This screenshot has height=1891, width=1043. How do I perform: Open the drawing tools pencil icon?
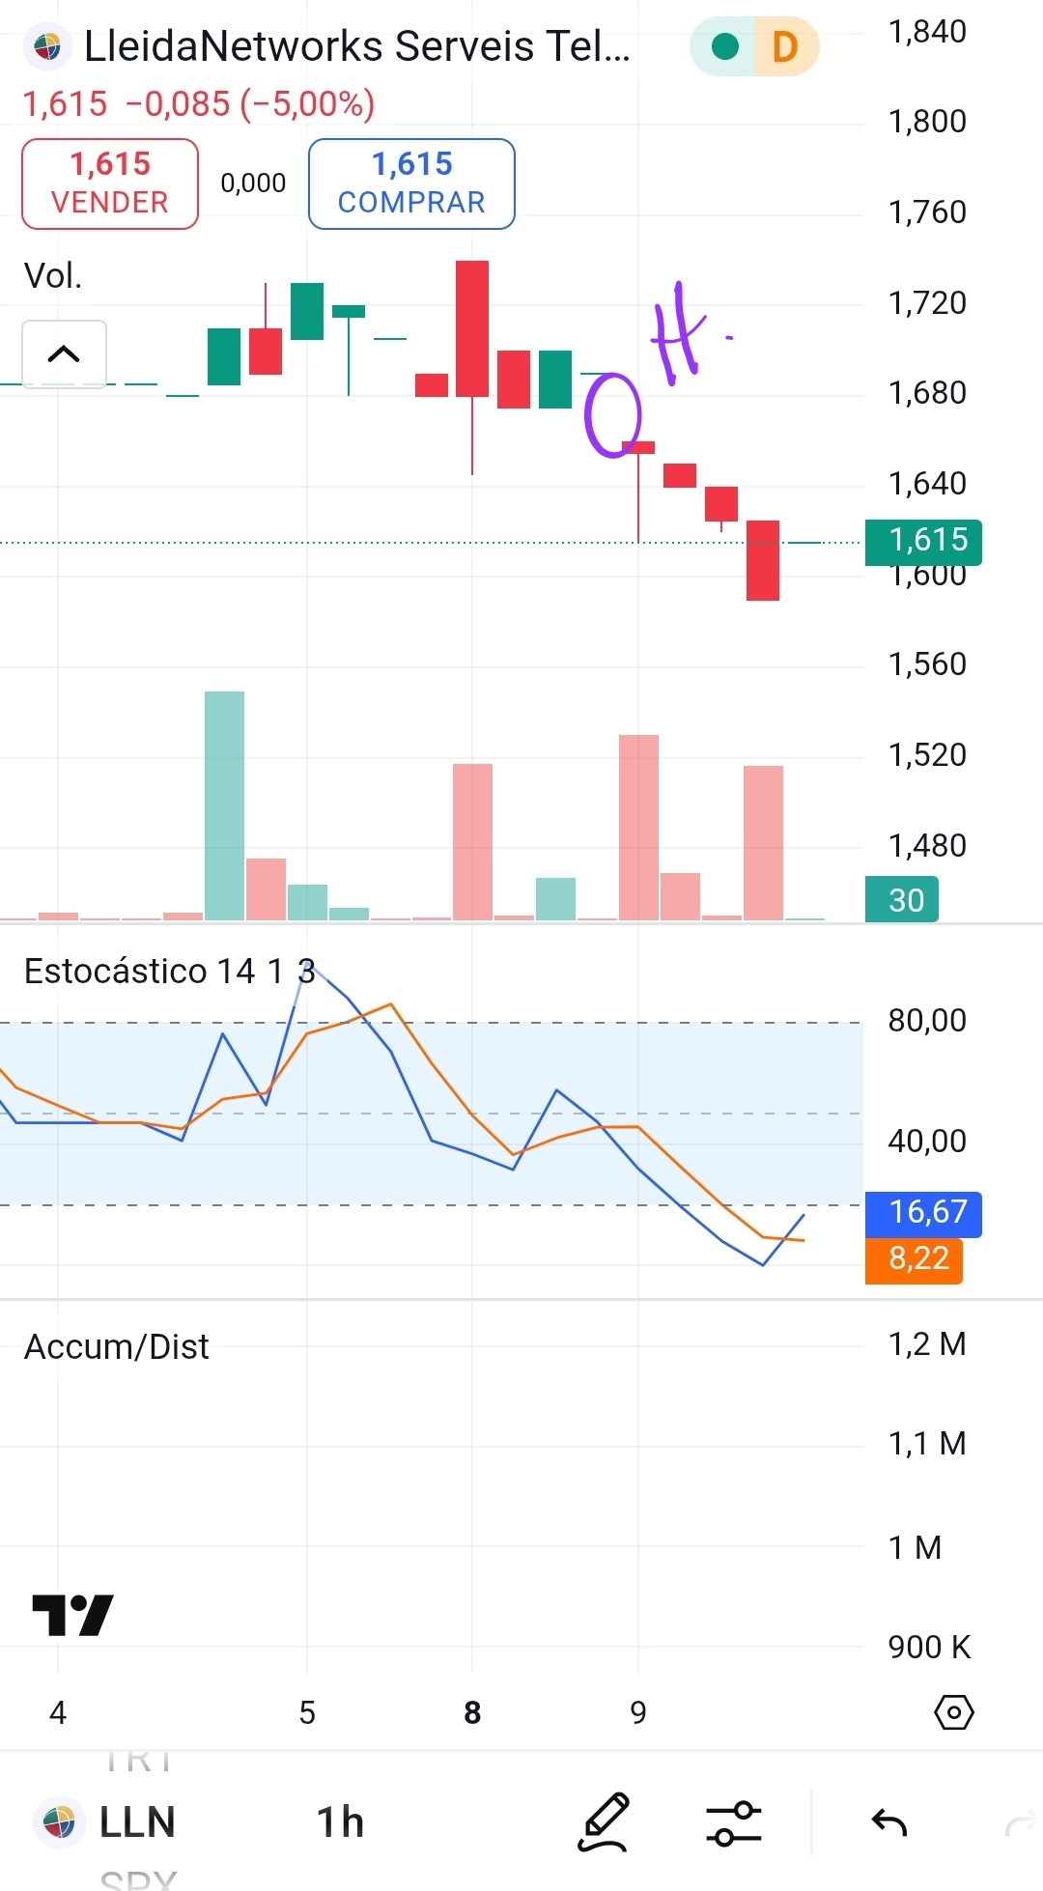point(604,1822)
